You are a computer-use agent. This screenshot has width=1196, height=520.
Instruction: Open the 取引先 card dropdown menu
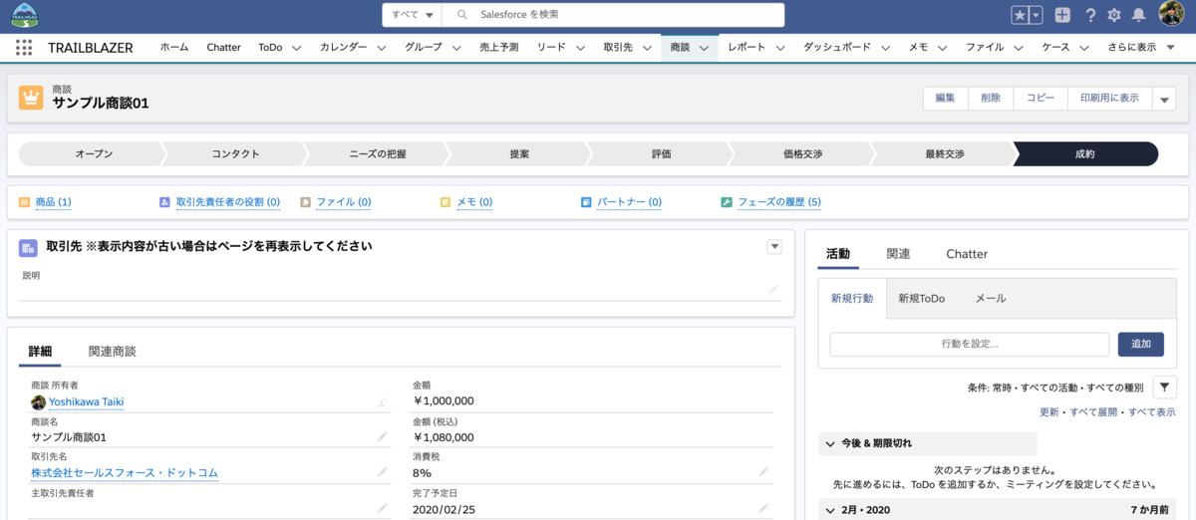pos(774,247)
